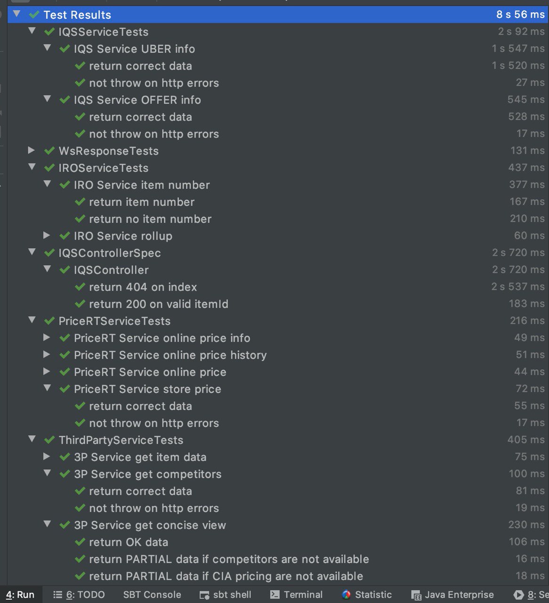Collapse the Test Results root node
This screenshot has height=603, width=549.
click(17, 14)
